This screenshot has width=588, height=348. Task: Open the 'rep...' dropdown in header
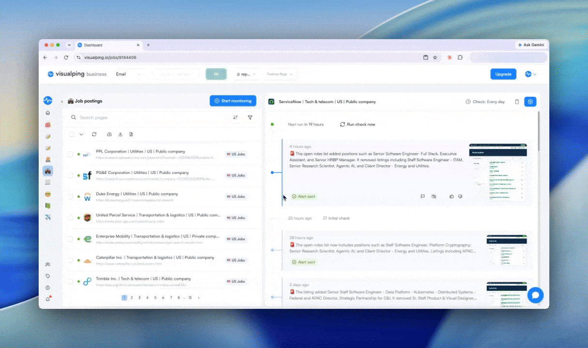(x=247, y=74)
